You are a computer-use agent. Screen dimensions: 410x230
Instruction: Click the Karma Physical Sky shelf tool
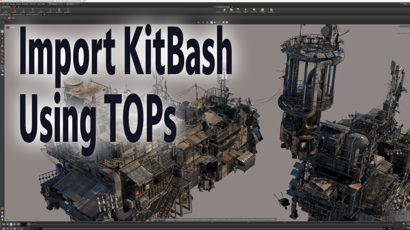pos(271,11)
